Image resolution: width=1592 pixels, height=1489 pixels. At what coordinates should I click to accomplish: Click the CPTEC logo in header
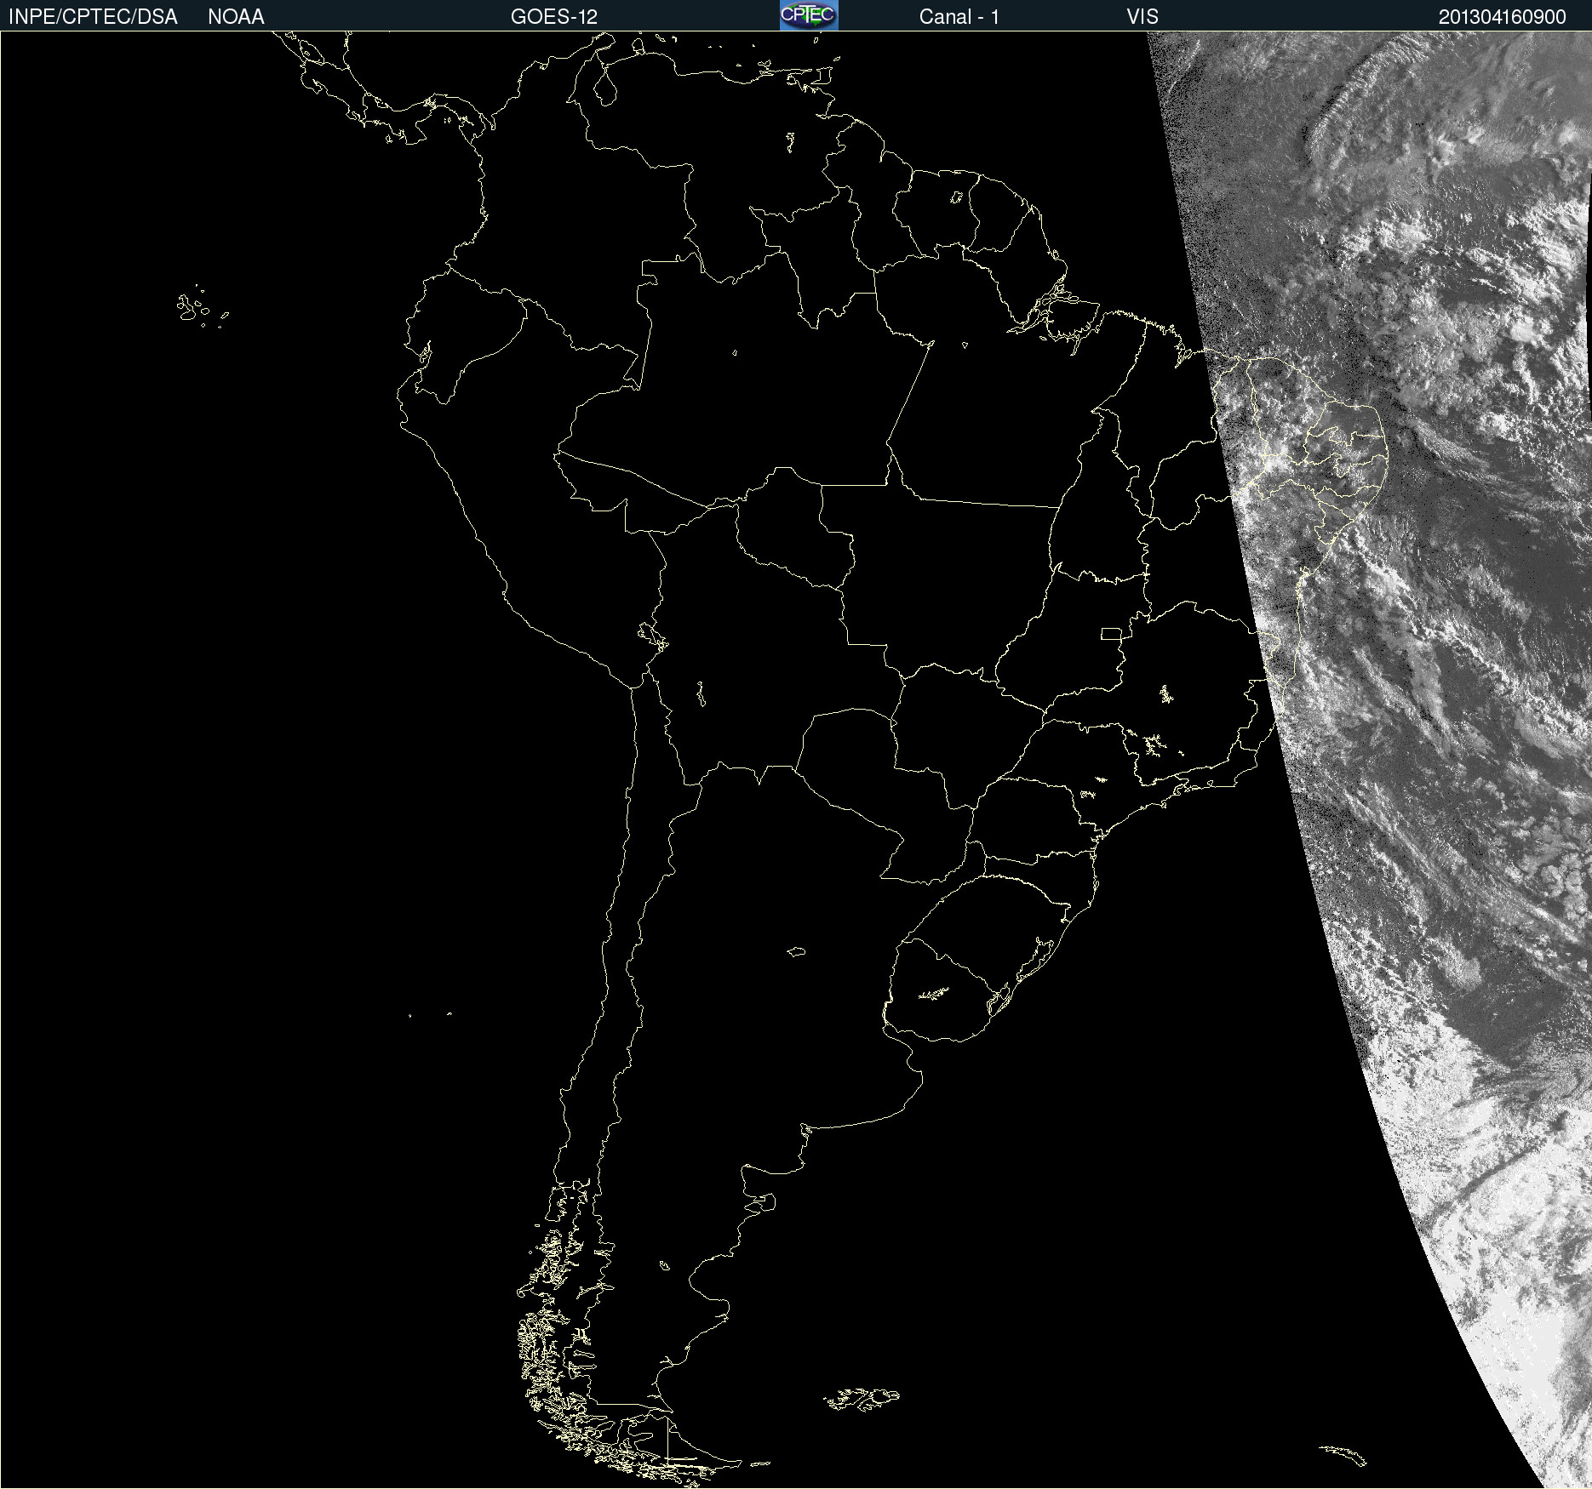809,15
